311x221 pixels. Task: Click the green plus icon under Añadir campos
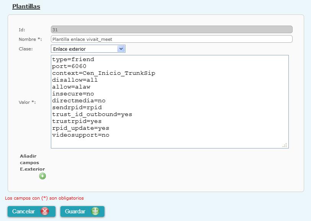coord(42,176)
